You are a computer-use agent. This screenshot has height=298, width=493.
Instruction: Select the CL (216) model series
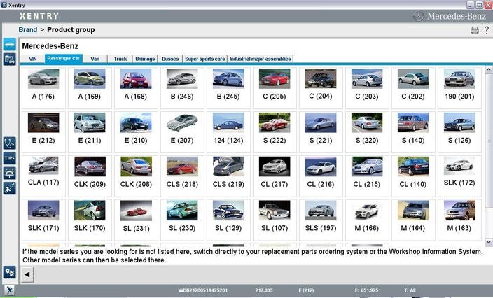(x=321, y=176)
